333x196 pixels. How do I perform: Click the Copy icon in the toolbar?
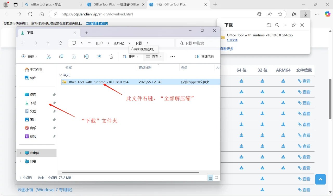[61, 56]
